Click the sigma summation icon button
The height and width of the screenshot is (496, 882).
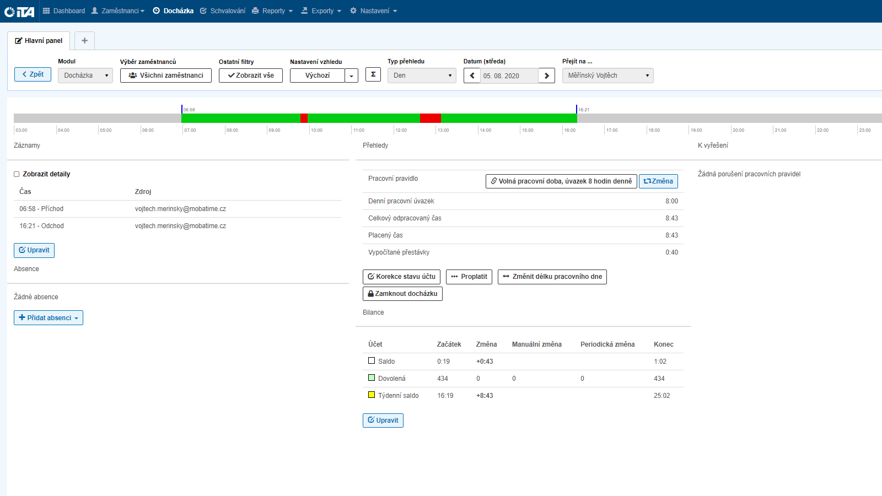tap(373, 74)
